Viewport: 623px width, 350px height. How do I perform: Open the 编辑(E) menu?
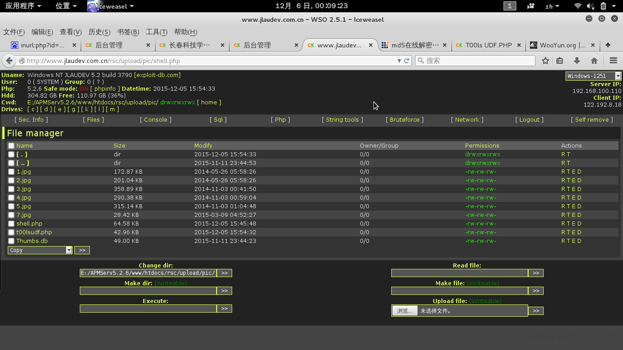[x=42, y=32]
